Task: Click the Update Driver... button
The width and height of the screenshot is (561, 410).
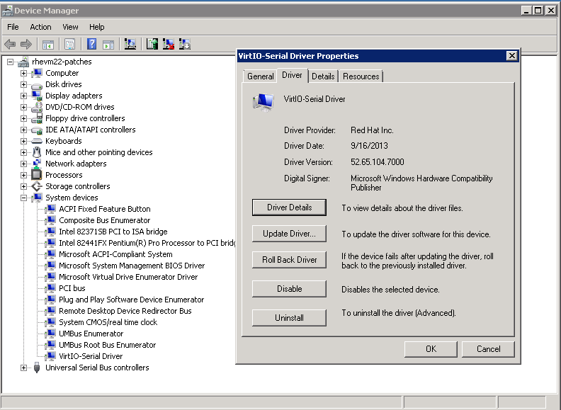Action: [x=289, y=234]
